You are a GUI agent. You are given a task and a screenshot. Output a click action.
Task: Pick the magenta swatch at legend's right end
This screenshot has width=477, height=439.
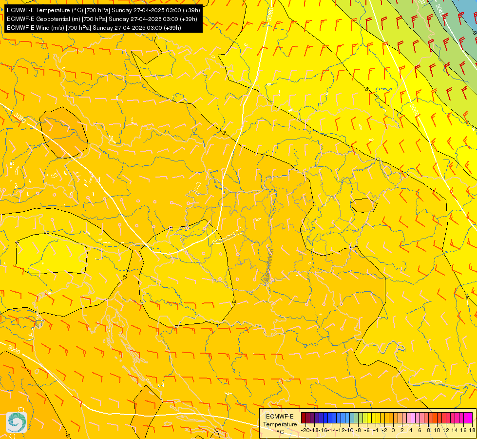click(470, 418)
